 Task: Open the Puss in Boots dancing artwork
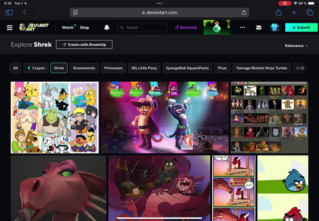pyautogui.click(x=165, y=118)
